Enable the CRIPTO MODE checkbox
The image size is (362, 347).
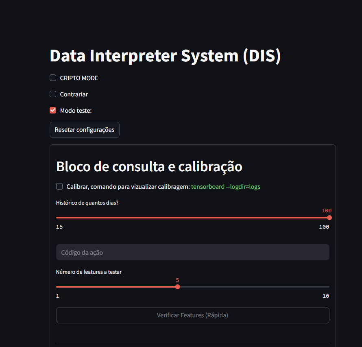pyautogui.click(x=53, y=78)
